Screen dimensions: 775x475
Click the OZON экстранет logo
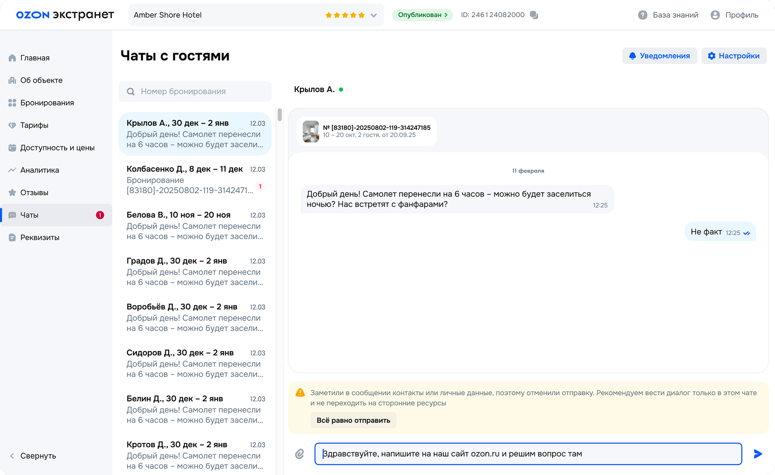tap(65, 15)
